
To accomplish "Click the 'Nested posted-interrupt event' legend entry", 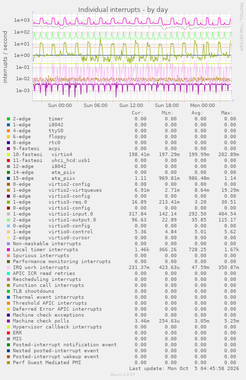I will point(56,350).
